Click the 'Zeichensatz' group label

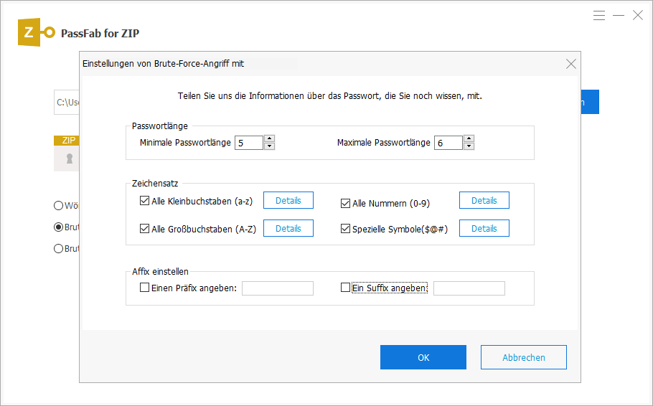(155, 183)
